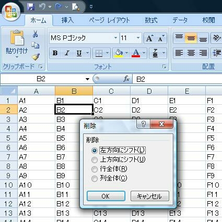Open the データ tab
Image resolution: width=222 pixels, height=222 pixels.
(x=180, y=20)
